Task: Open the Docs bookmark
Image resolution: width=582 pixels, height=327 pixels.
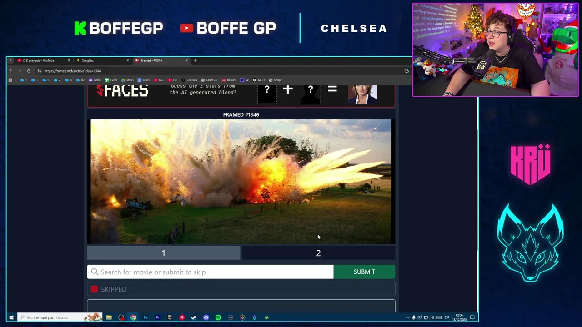Action: tap(144, 80)
